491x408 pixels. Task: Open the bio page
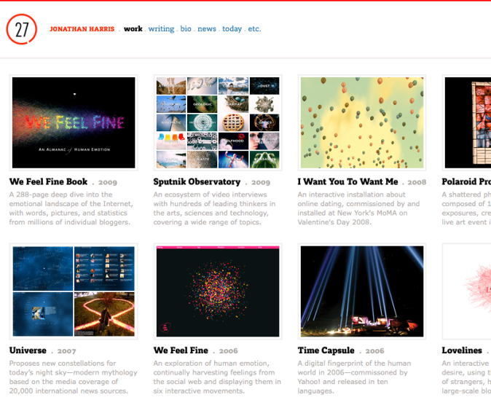(x=186, y=29)
